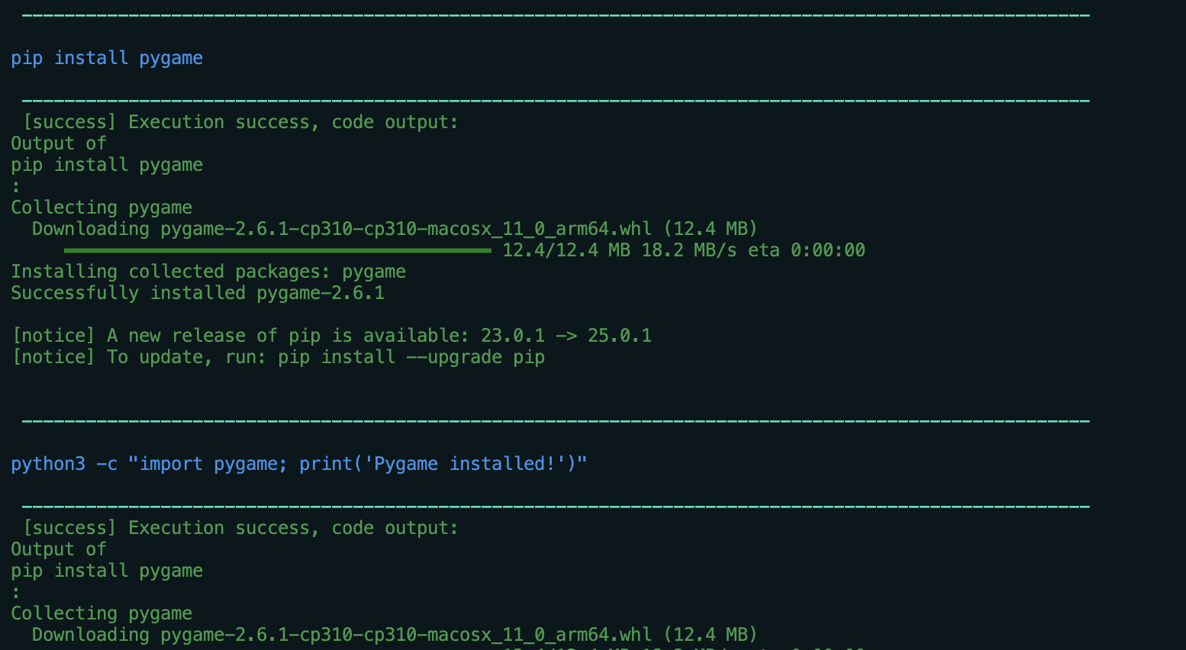Click the green download progress bar
The image size is (1186, 650).
click(278, 250)
